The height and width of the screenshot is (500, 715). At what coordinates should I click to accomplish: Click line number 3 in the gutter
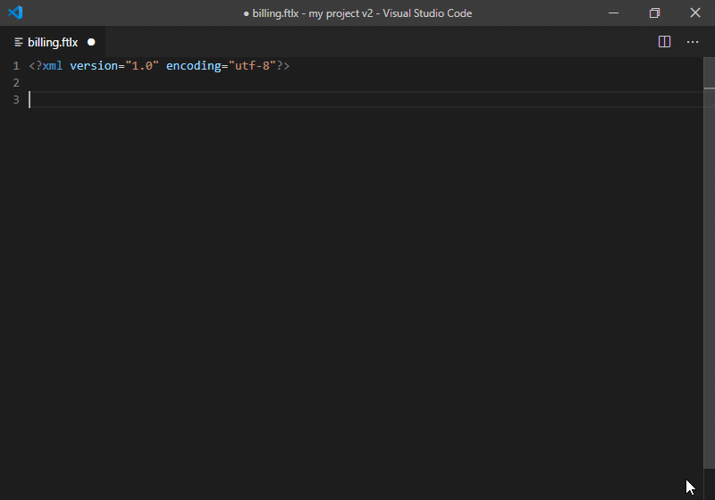pos(16,100)
